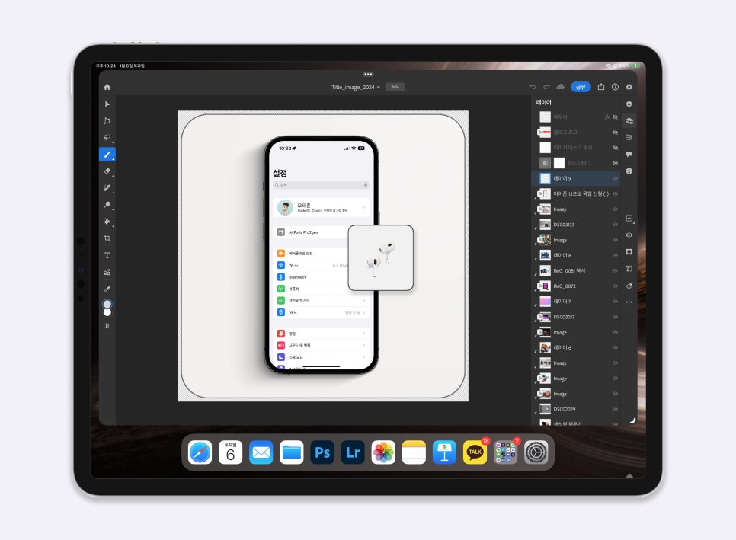Screen dimensions: 736x540
Task: Select the Transform tool
Action: 107,121
